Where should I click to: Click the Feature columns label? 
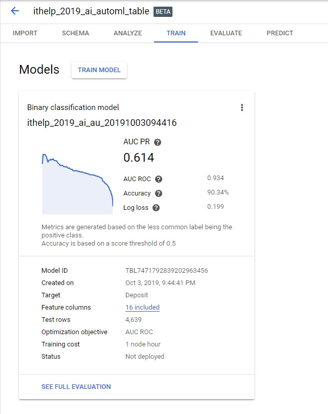click(66, 308)
